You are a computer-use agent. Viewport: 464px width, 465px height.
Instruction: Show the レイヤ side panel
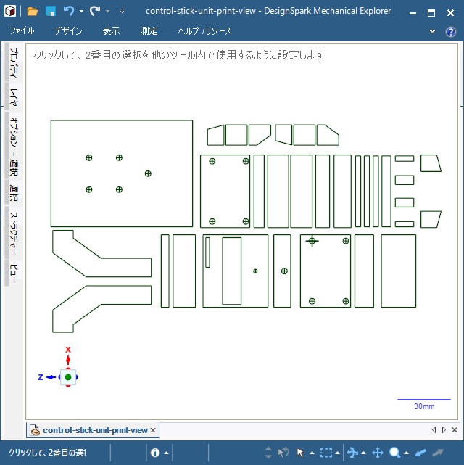click(x=13, y=96)
